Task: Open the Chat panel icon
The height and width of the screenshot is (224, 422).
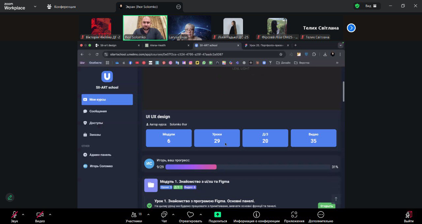Action: (x=164, y=215)
